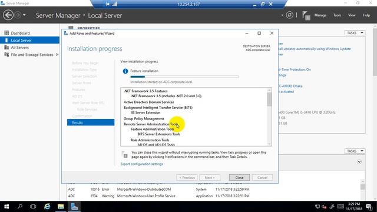Screen dimensions: 377x212
Task: Open taskbar Search magnifier
Action: (20, 207)
